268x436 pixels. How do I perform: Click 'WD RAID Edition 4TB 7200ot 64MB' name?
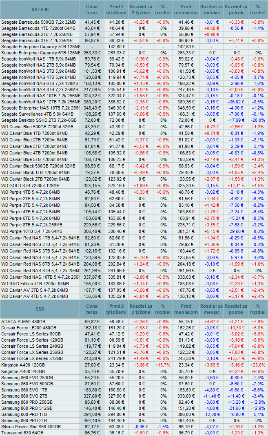pyautogui.click(x=35, y=284)
